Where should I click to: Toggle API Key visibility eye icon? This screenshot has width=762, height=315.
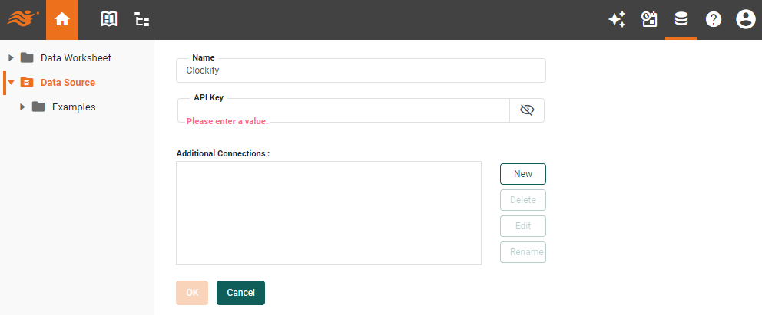click(527, 110)
